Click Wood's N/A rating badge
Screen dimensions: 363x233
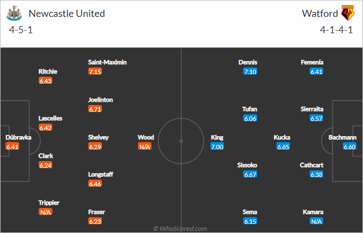144,146
